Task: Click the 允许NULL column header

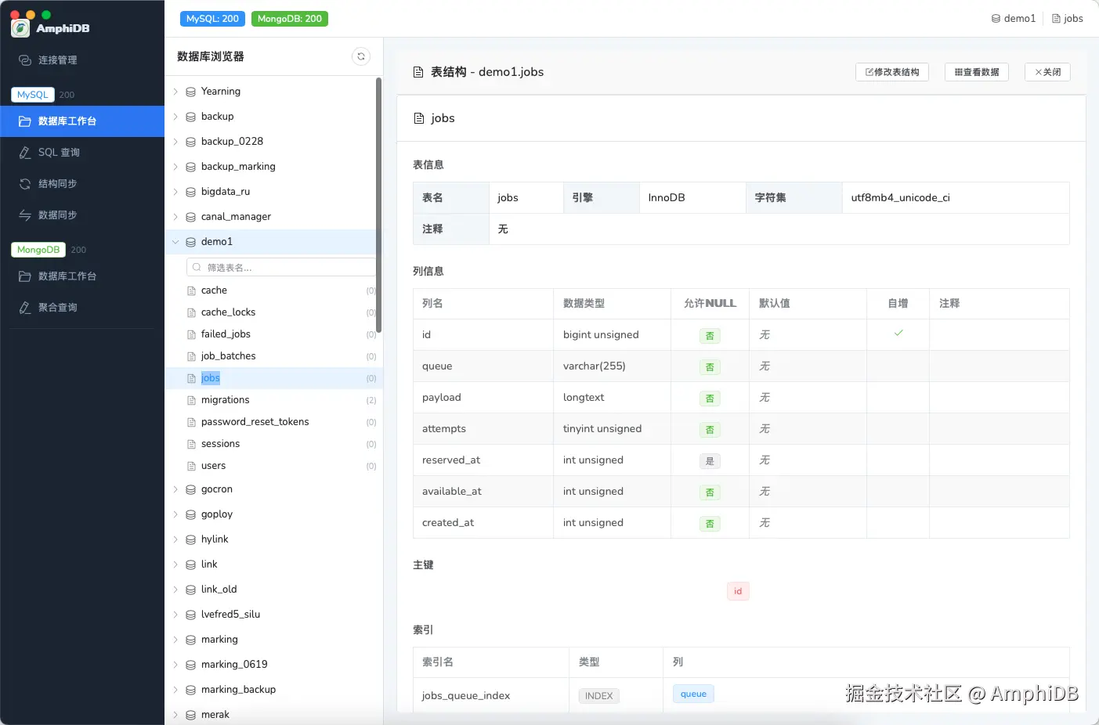Action: pyautogui.click(x=710, y=304)
